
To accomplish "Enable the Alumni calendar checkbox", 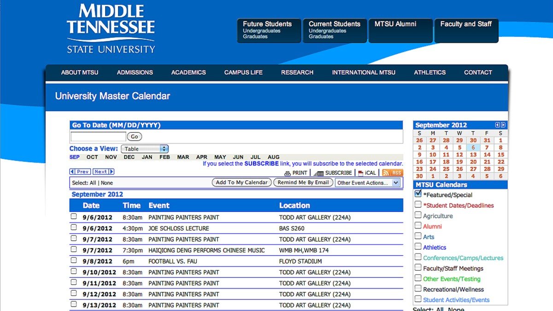I will (x=418, y=226).
